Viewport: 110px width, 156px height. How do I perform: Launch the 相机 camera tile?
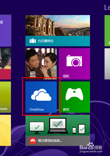[74, 64]
